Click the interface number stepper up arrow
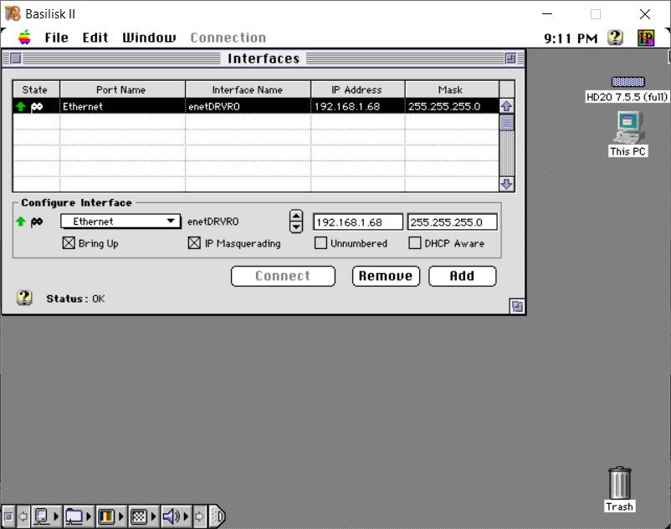The width and height of the screenshot is (671, 529). point(296,216)
